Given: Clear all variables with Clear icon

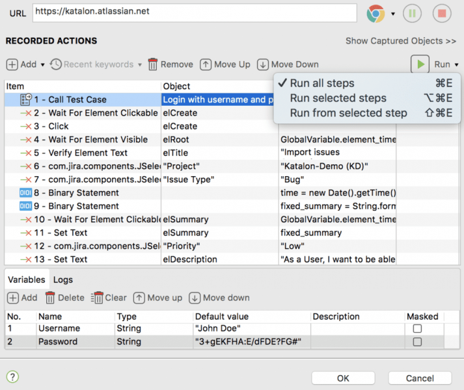Looking at the screenshot, I should tap(109, 298).
